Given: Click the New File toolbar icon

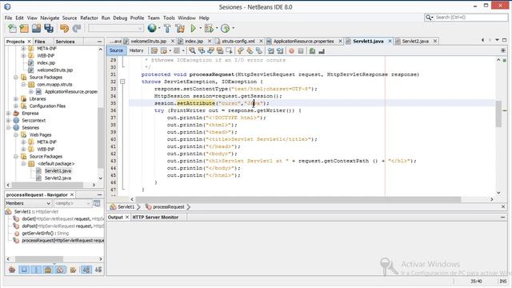Looking at the screenshot, I should (x=12, y=29).
